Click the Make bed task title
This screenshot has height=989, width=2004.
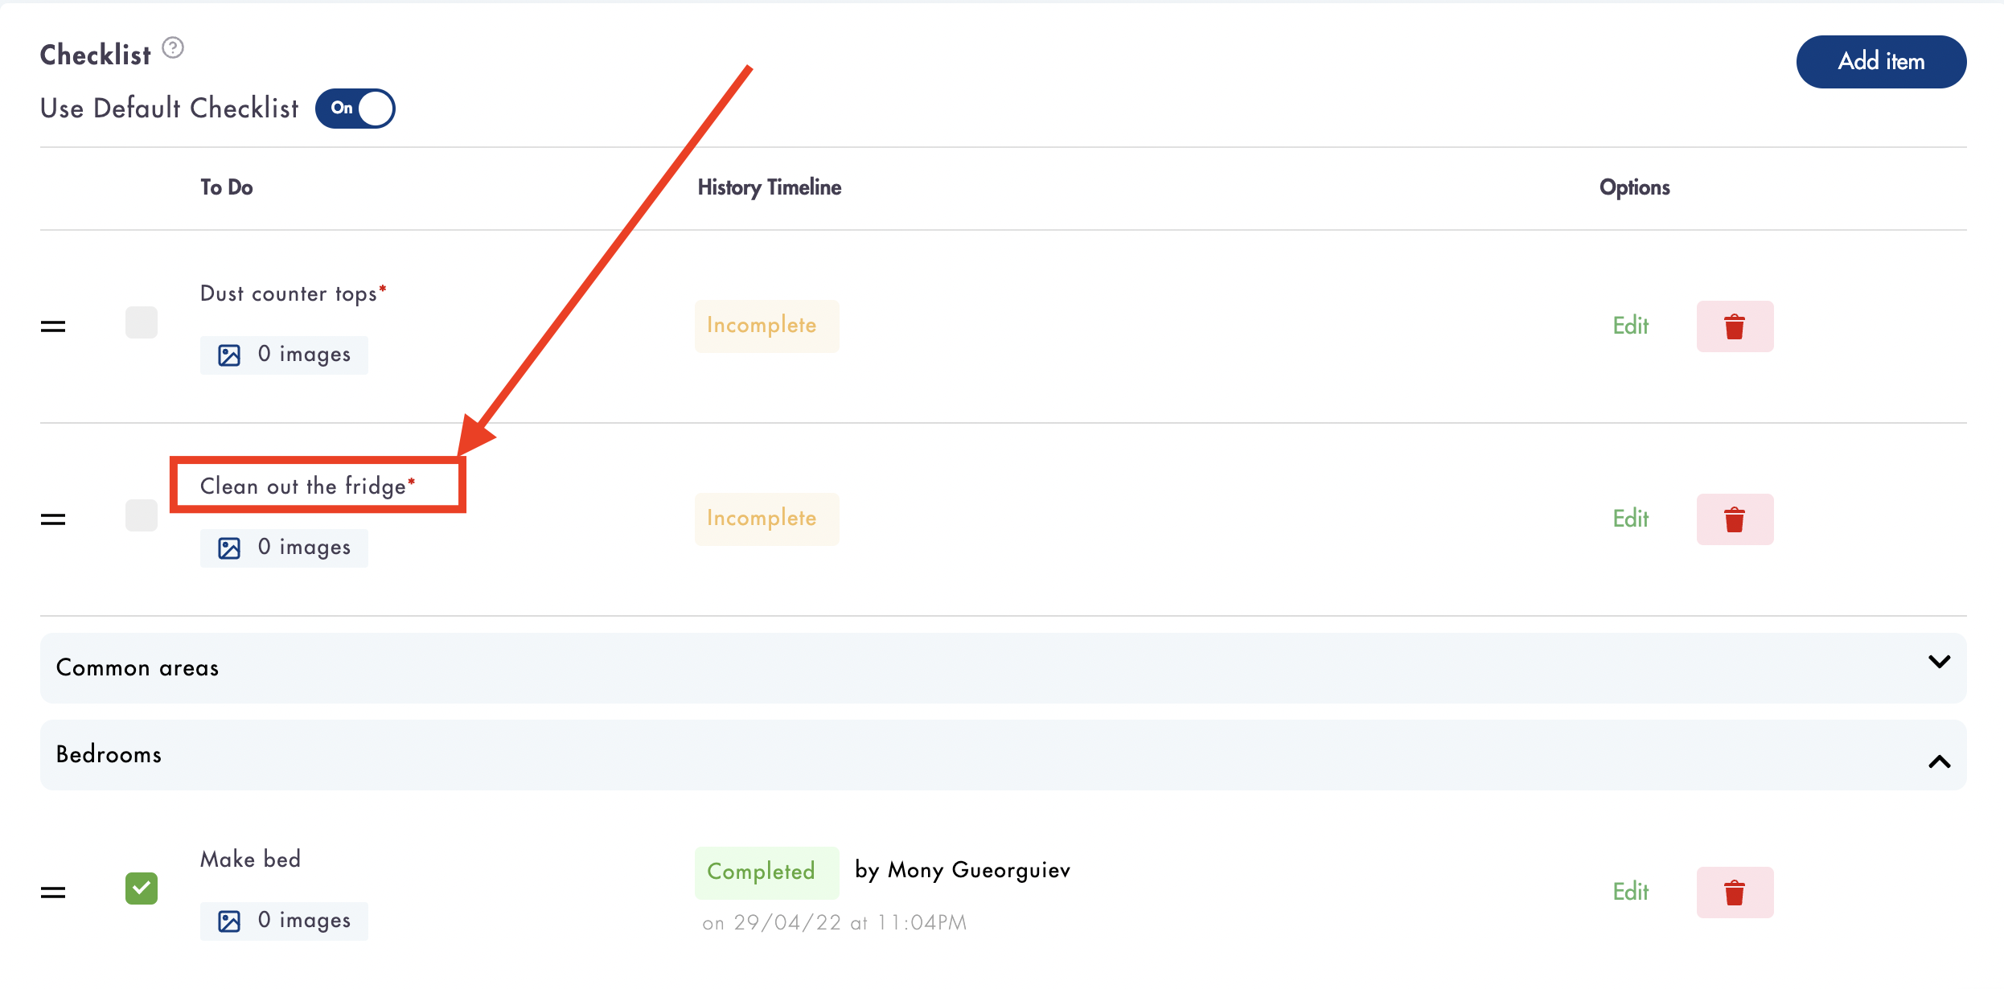pos(250,859)
